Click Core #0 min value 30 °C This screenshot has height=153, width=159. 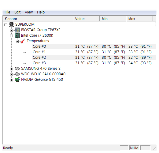point(107,47)
